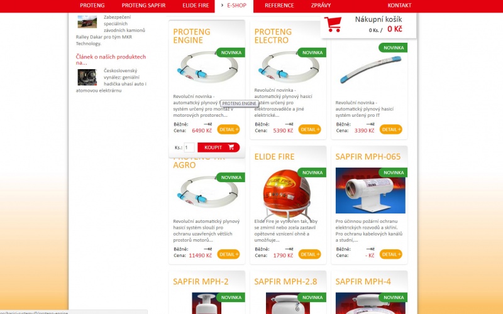Click DETAIL button for SAPFIR MPH-065
Screen dimensions: 503x314
click(x=390, y=254)
